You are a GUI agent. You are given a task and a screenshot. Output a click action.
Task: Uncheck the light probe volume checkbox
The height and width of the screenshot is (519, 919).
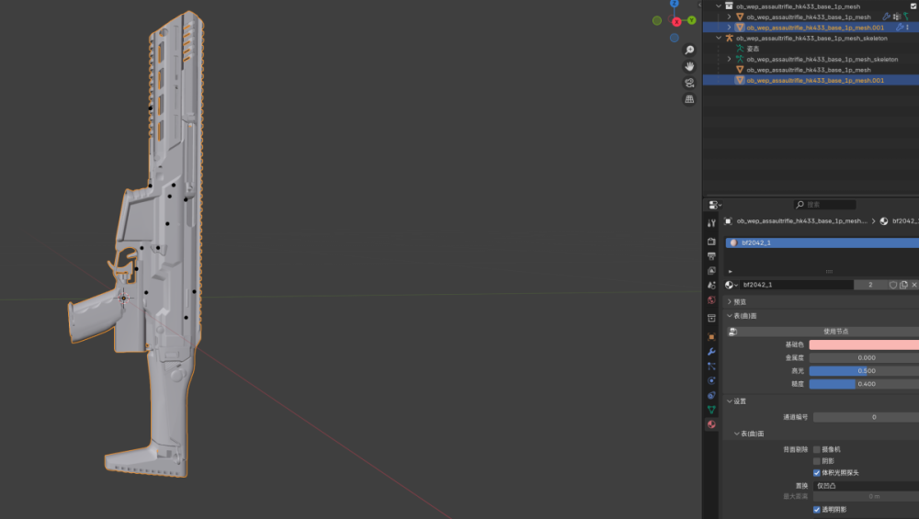coord(816,473)
